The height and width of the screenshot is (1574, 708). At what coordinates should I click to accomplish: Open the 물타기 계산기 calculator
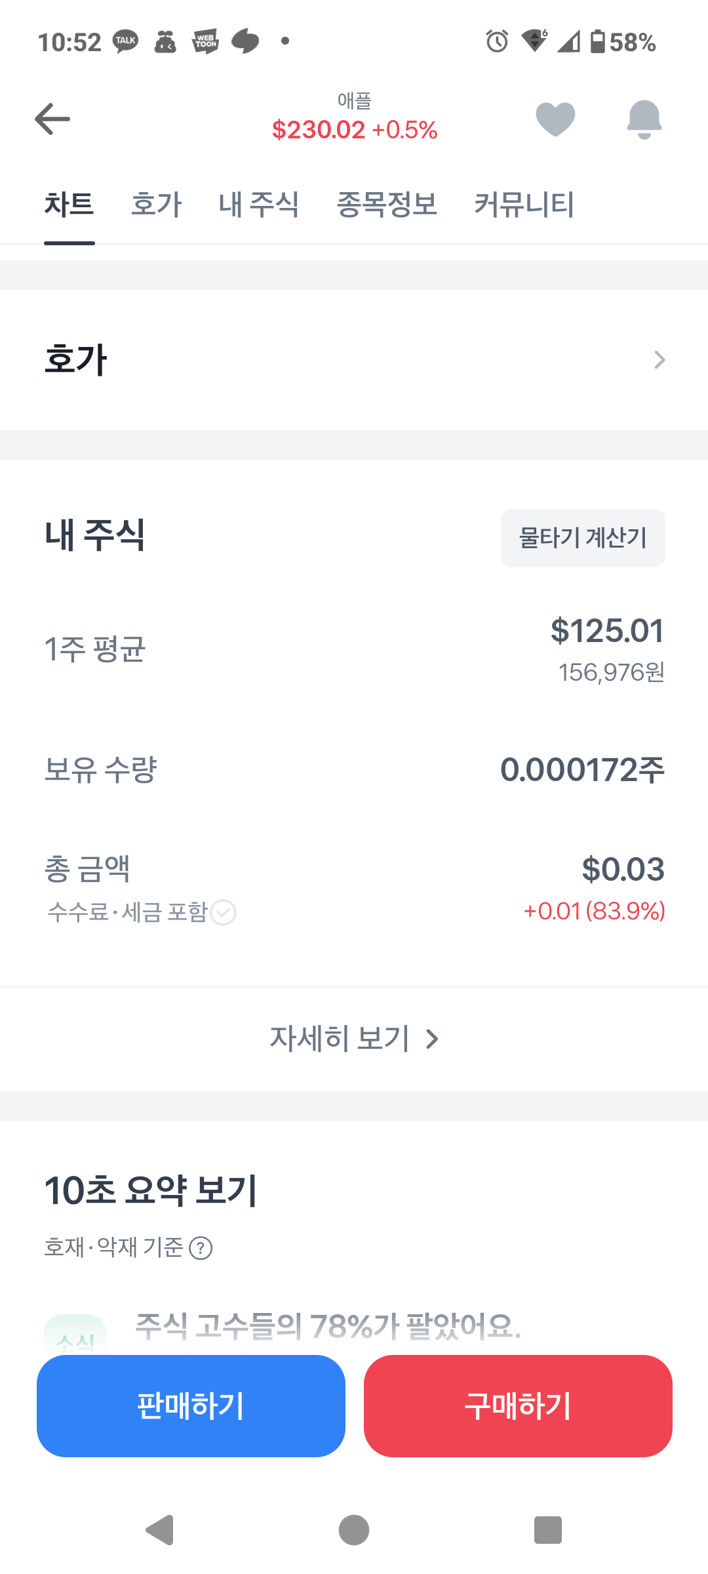pyautogui.click(x=583, y=538)
